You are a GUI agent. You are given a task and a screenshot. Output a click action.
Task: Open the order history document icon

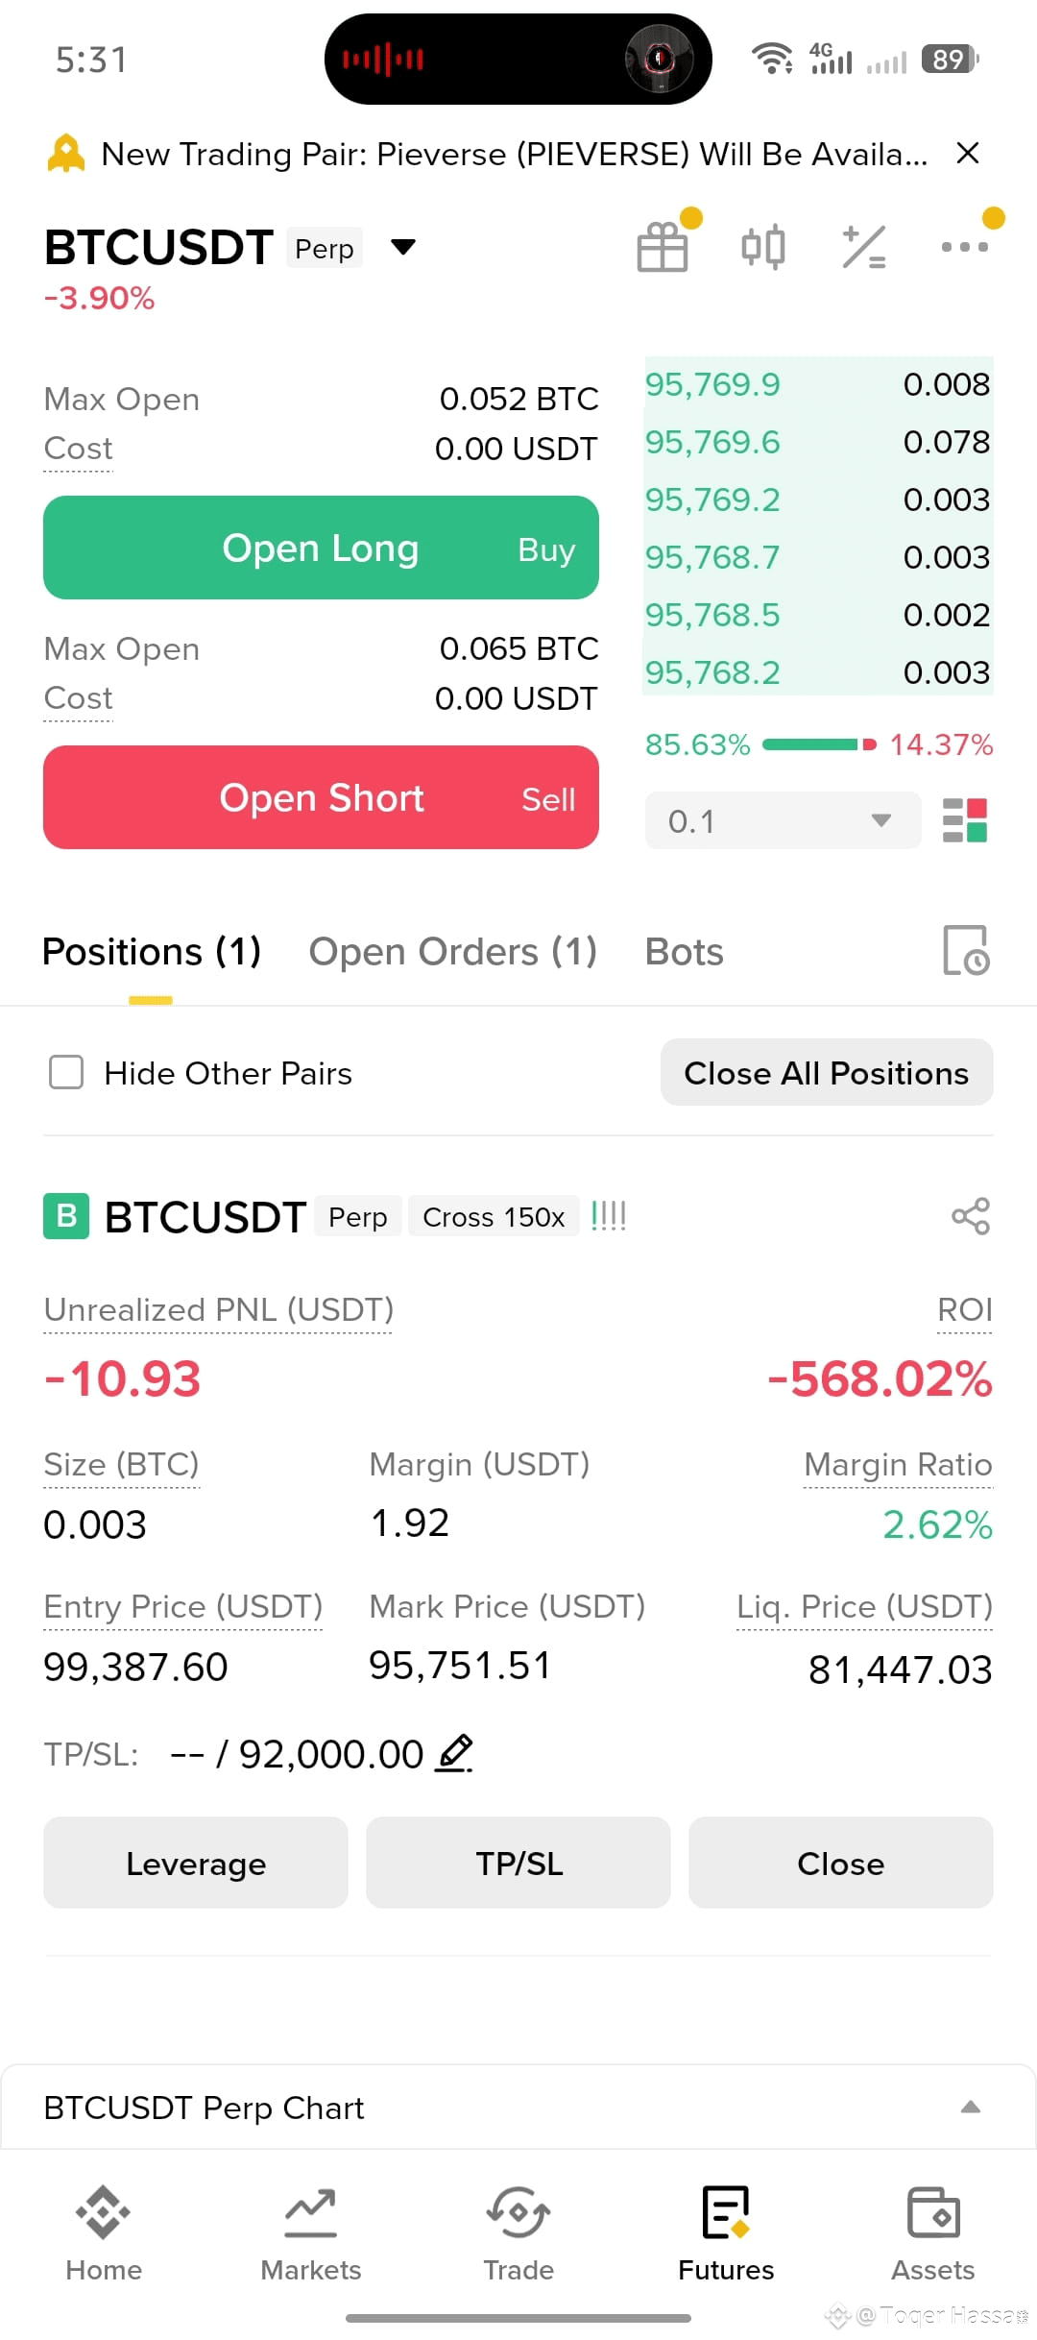click(x=966, y=951)
